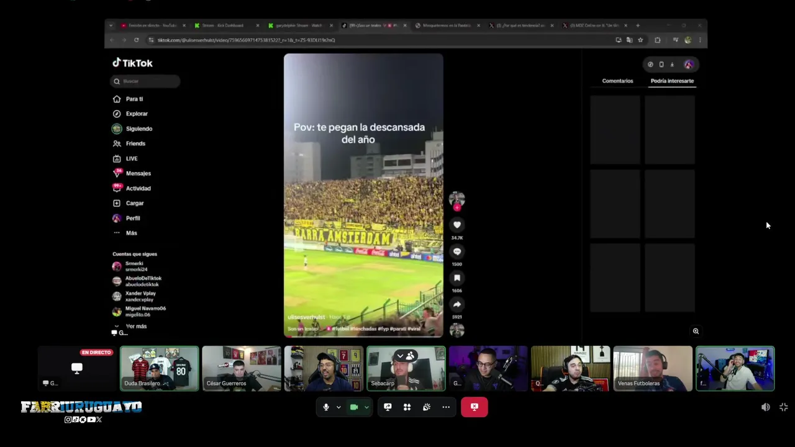Open the activities grid icon
This screenshot has height=447, width=795.
tap(407, 407)
